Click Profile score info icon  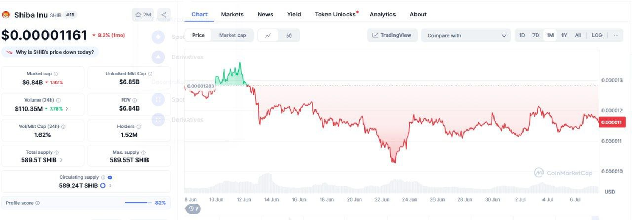(x=37, y=203)
